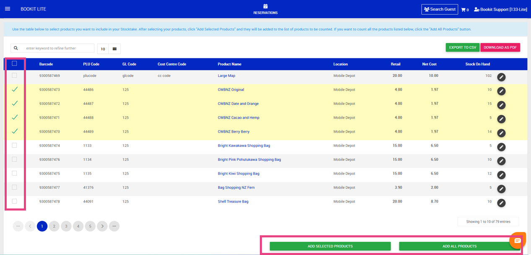531x255 pixels.
Task: Open CWBNZ Berry Berry product link
Action: pos(233,132)
